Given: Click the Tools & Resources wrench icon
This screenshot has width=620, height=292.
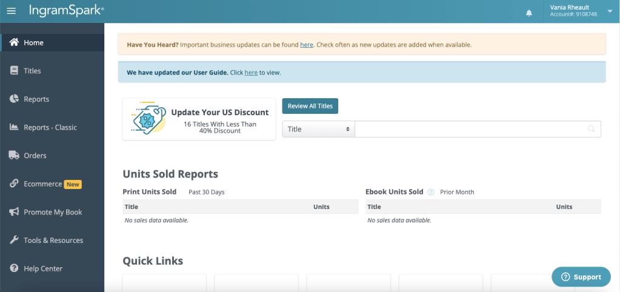Looking at the screenshot, I should 14,241.
